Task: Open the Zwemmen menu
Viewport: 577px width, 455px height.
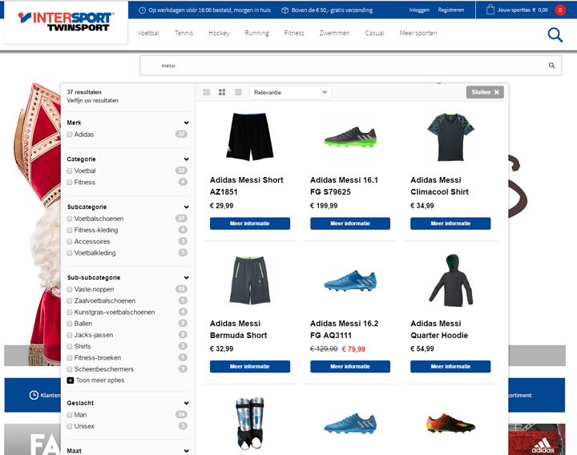Action: point(334,33)
